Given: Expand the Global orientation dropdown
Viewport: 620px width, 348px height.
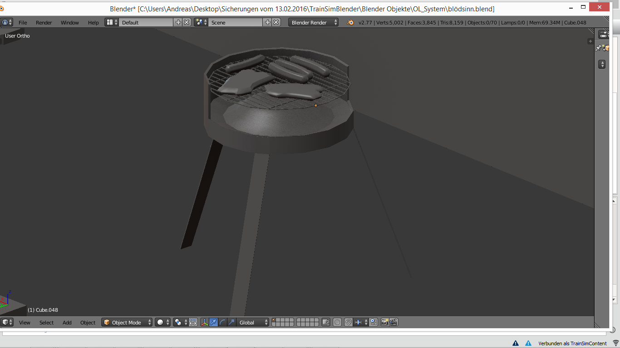Looking at the screenshot, I should (x=253, y=322).
